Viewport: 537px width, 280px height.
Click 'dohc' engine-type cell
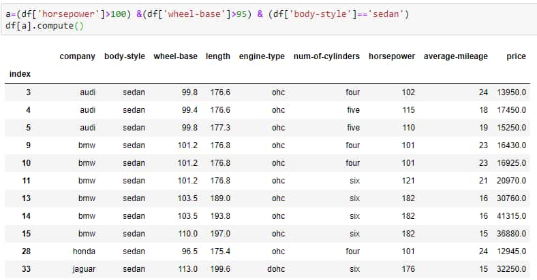click(276, 269)
